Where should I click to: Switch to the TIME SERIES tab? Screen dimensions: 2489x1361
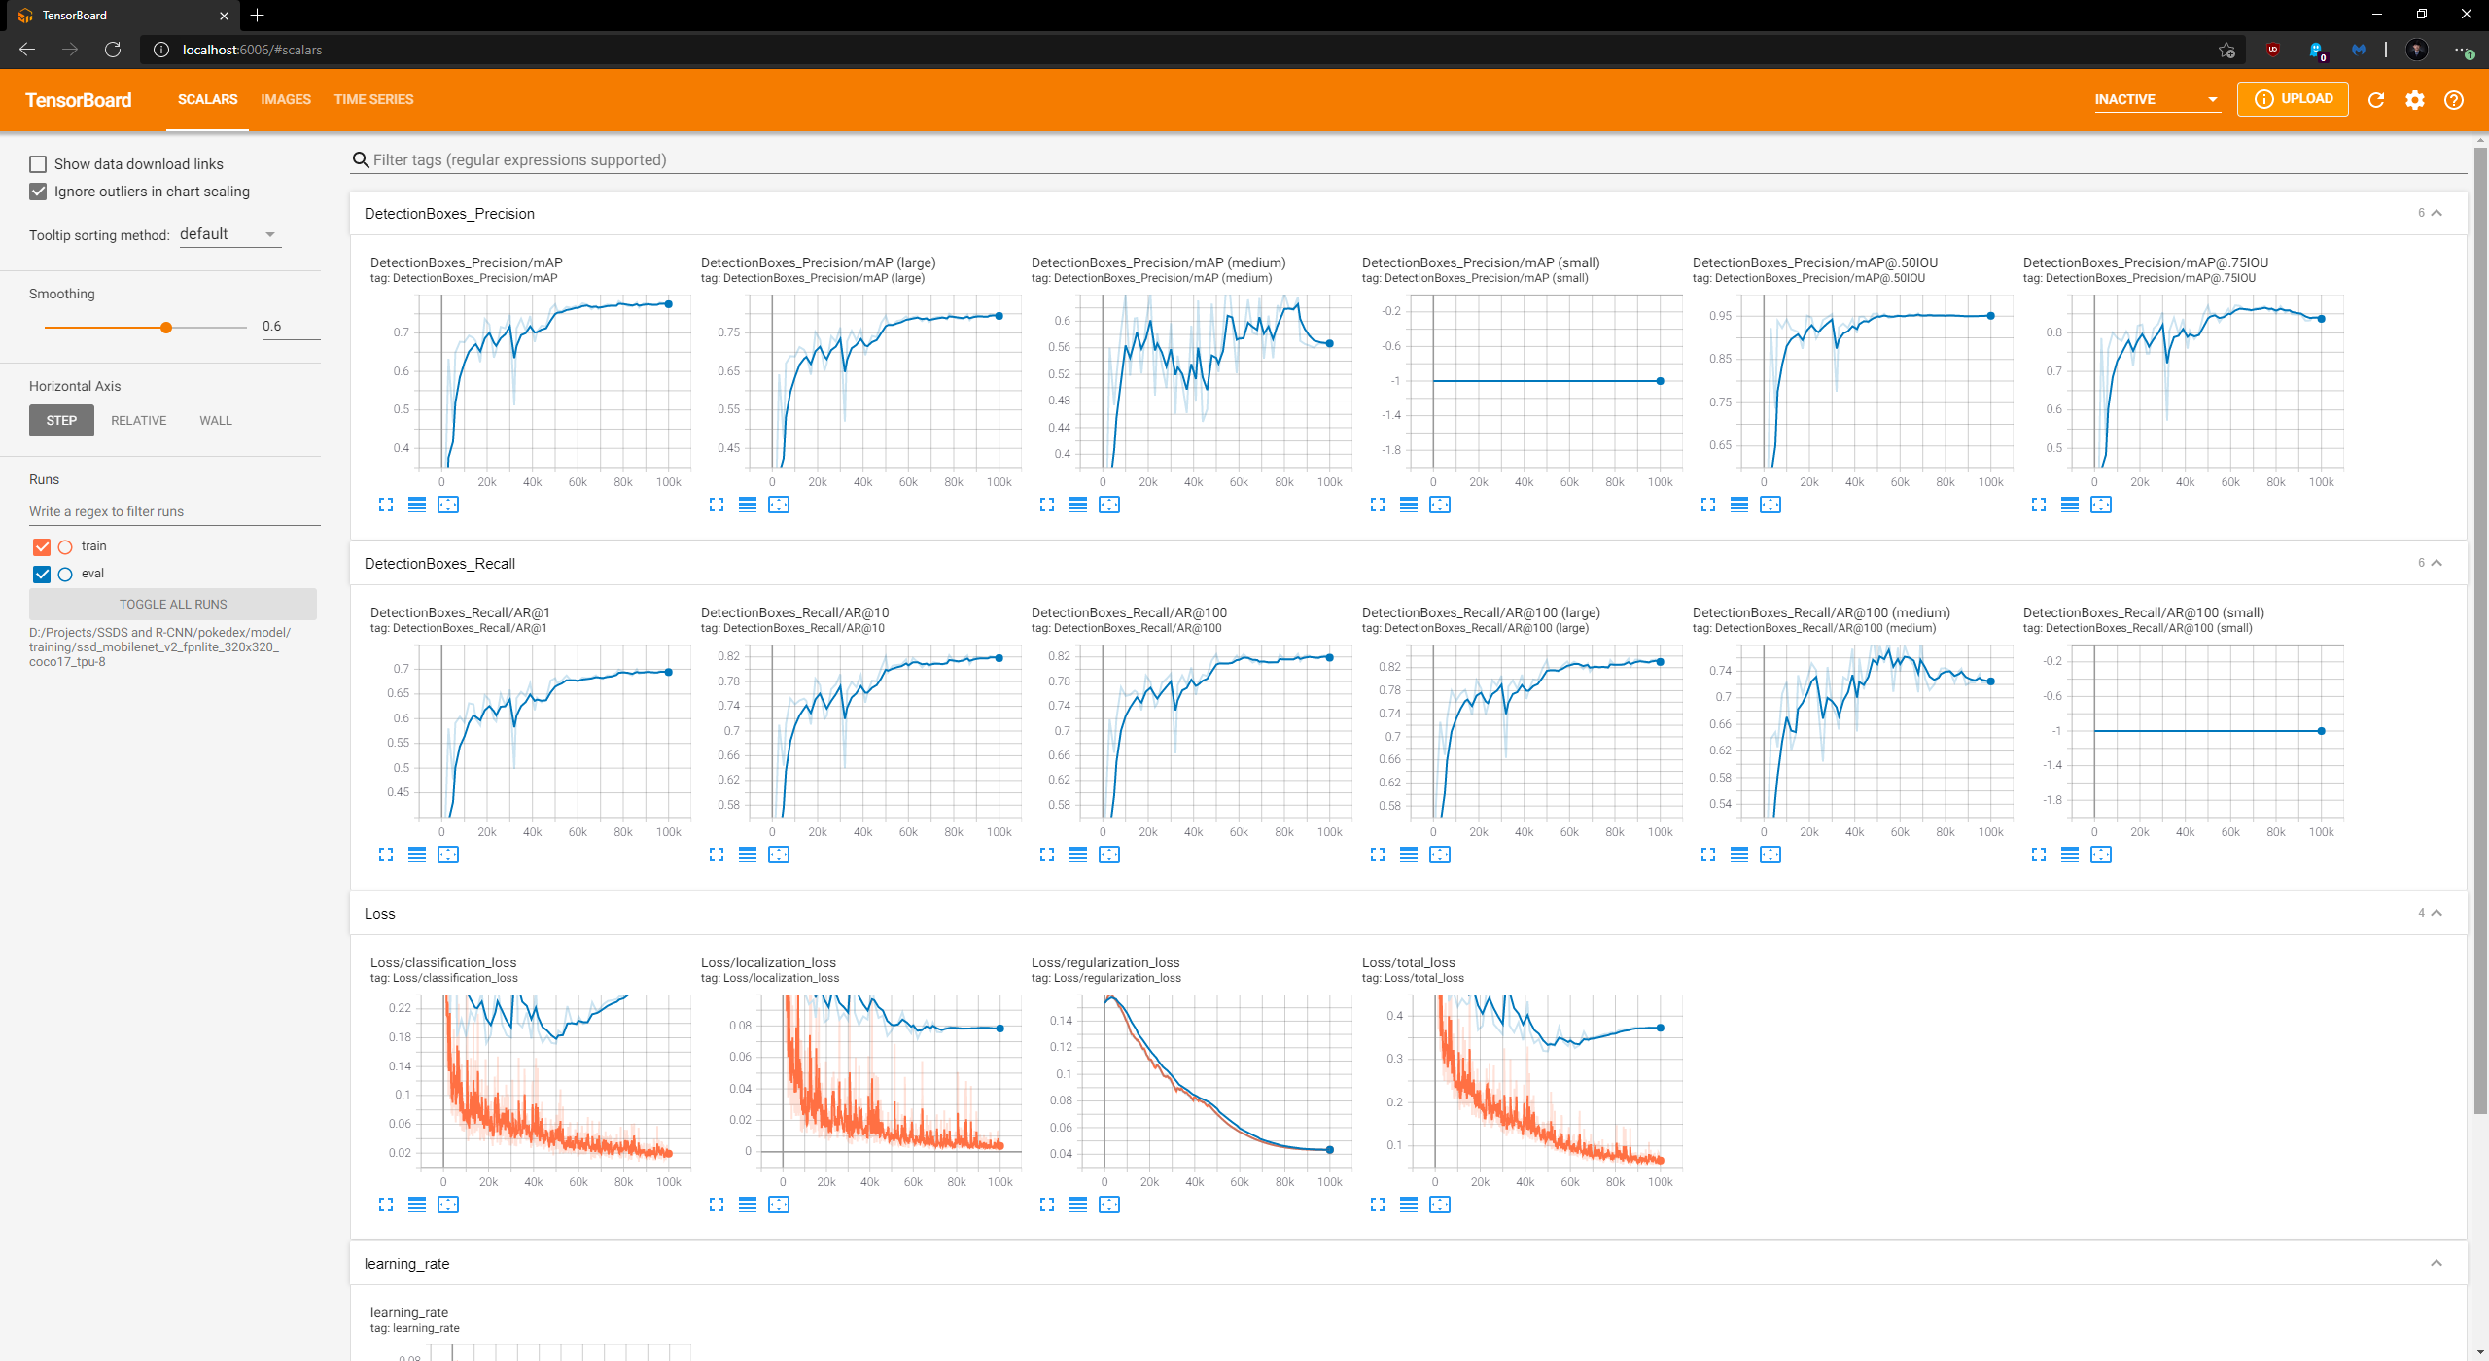pyautogui.click(x=373, y=99)
